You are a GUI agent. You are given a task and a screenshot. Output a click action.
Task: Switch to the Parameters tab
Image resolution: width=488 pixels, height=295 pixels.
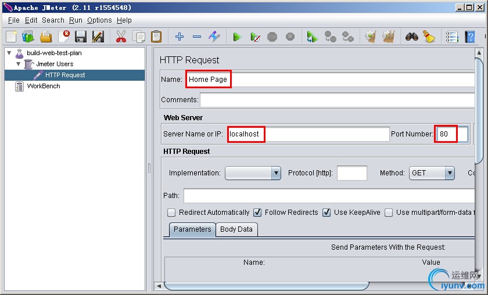pos(192,229)
